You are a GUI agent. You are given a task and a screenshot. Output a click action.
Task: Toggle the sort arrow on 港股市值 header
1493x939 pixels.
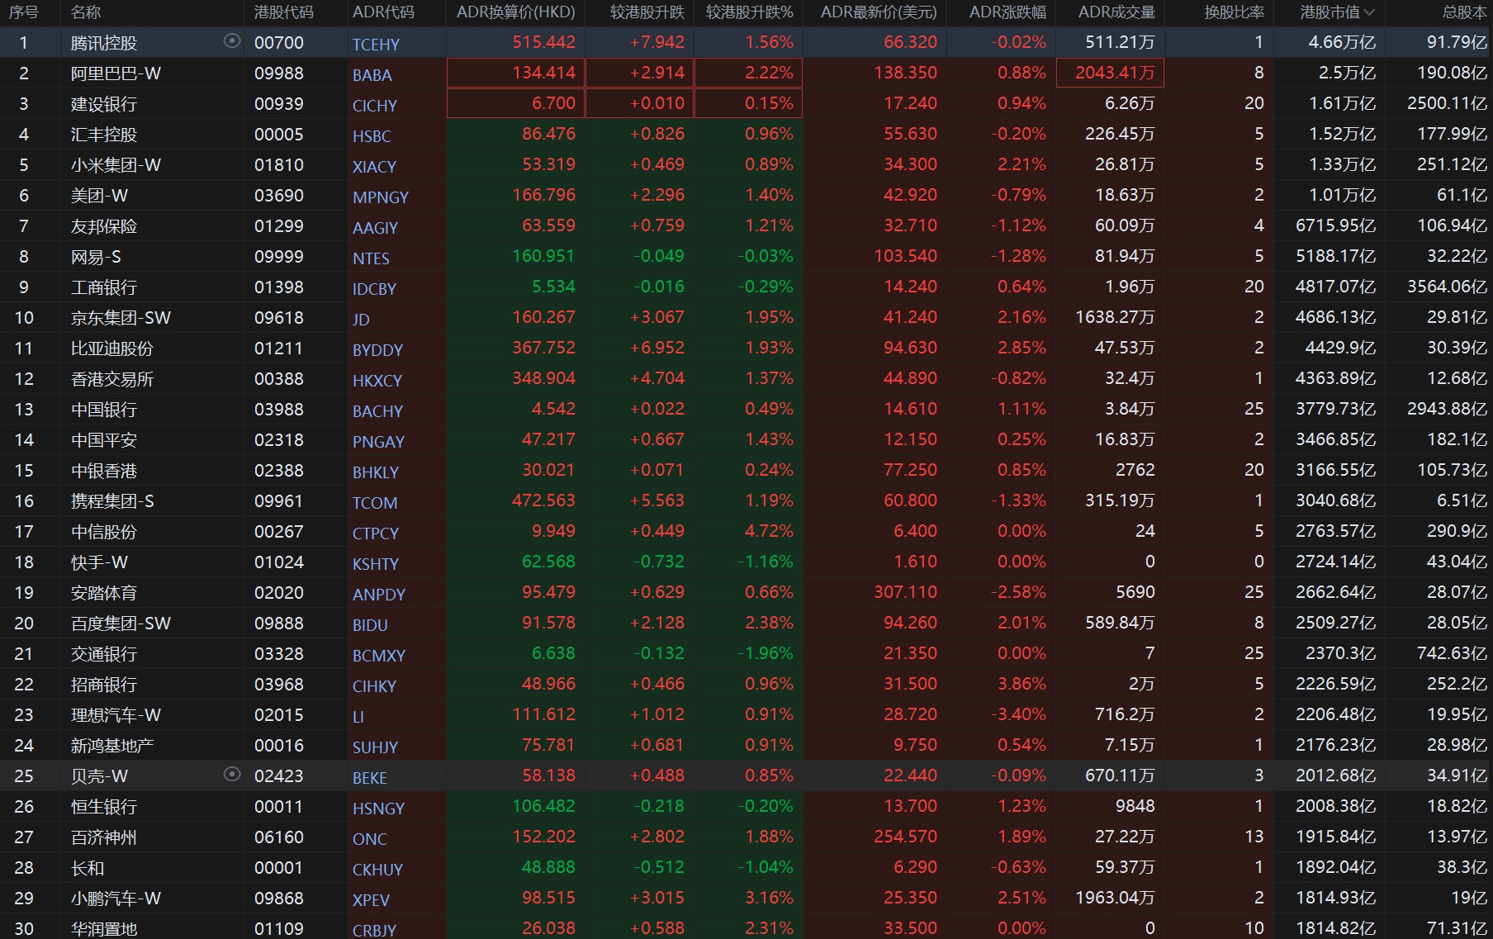pyautogui.click(x=1370, y=12)
